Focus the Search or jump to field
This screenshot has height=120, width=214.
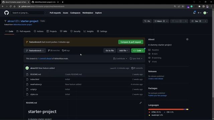tap(29, 13)
